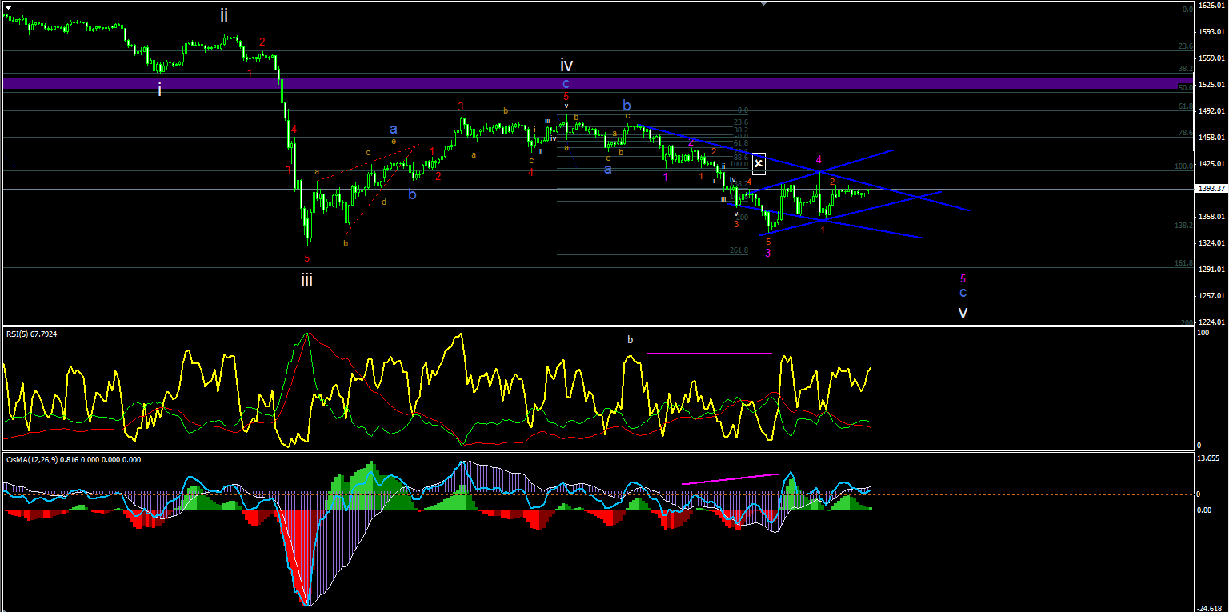Select the large white wave ii label
The height and width of the screenshot is (612, 1229).
point(224,15)
